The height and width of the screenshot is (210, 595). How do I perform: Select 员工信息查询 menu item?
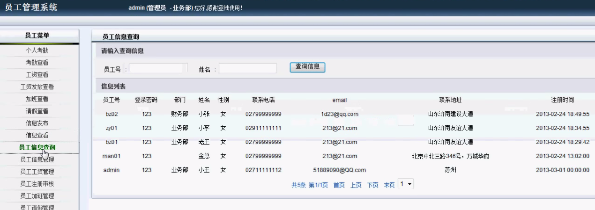[37, 147]
